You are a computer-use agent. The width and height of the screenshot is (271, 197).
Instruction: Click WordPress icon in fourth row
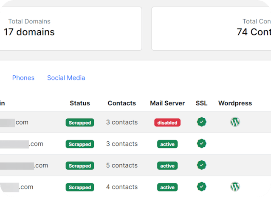click(235, 187)
